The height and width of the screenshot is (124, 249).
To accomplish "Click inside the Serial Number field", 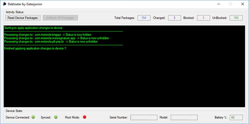I will (144, 117).
